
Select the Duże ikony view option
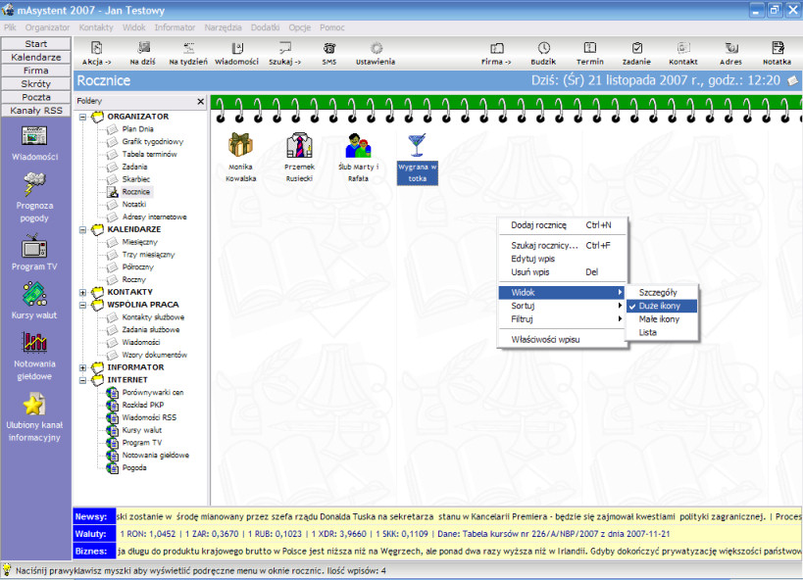pyautogui.click(x=661, y=306)
